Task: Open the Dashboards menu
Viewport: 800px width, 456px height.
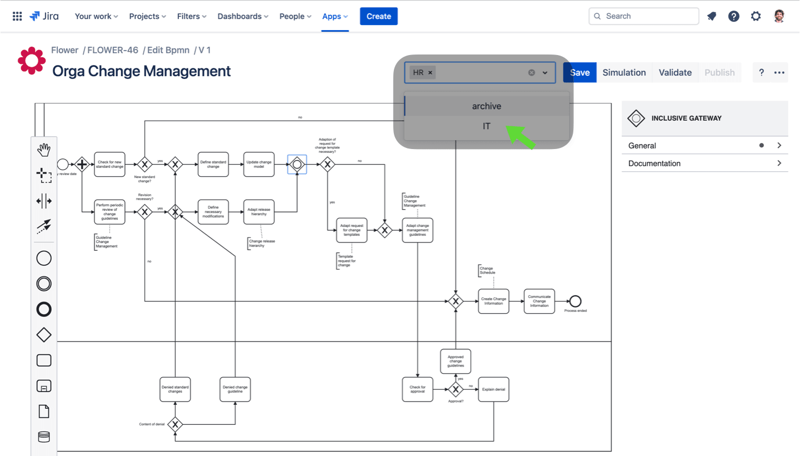Action: [243, 17]
